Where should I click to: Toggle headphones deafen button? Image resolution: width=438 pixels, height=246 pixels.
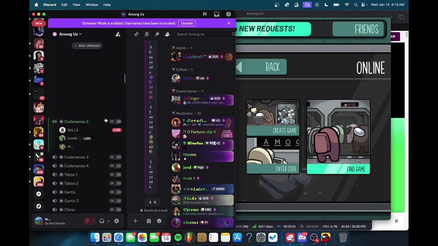click(102, 221)
